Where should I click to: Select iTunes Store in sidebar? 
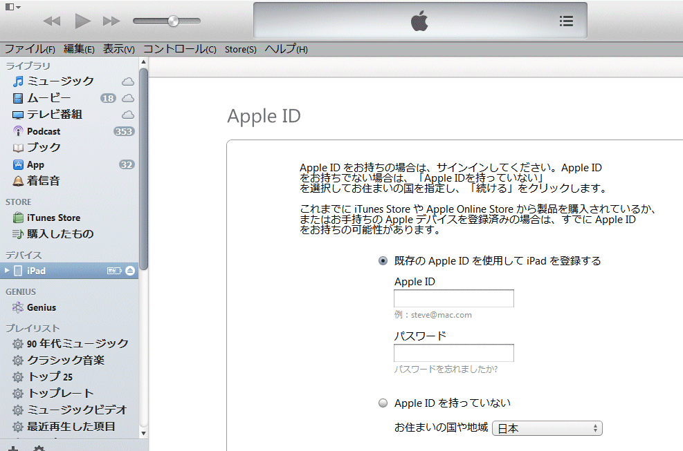coord(53,218)
